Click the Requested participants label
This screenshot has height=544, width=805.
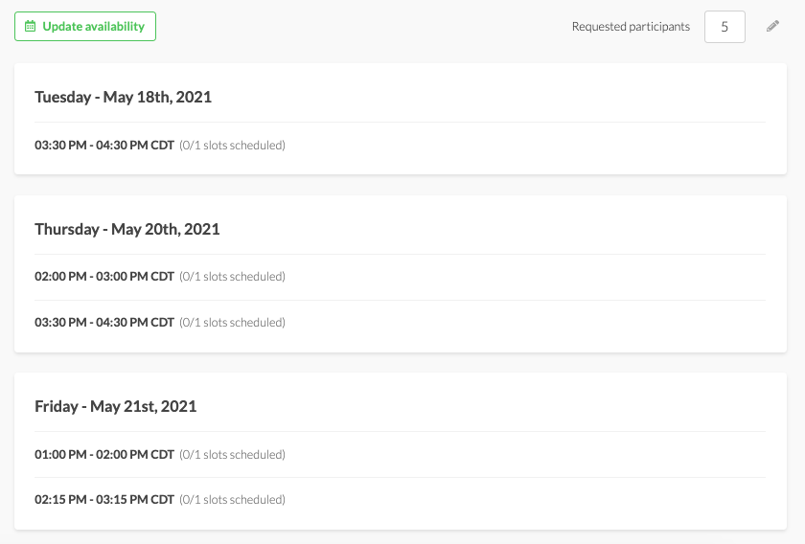pos(631,27)
